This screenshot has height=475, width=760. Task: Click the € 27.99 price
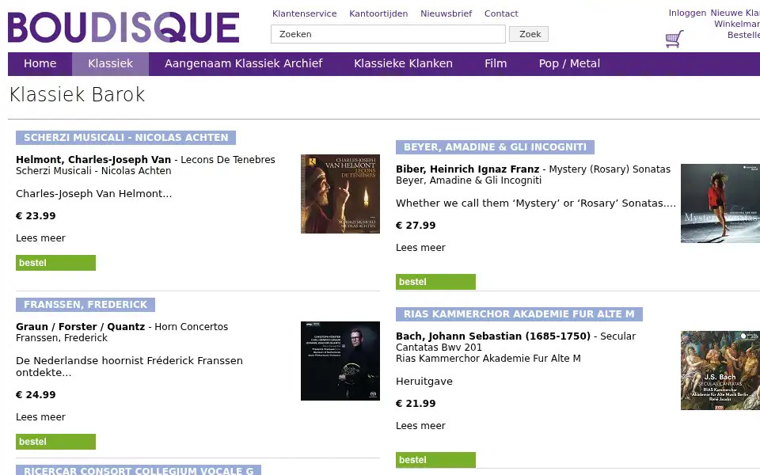click(416, 226)
